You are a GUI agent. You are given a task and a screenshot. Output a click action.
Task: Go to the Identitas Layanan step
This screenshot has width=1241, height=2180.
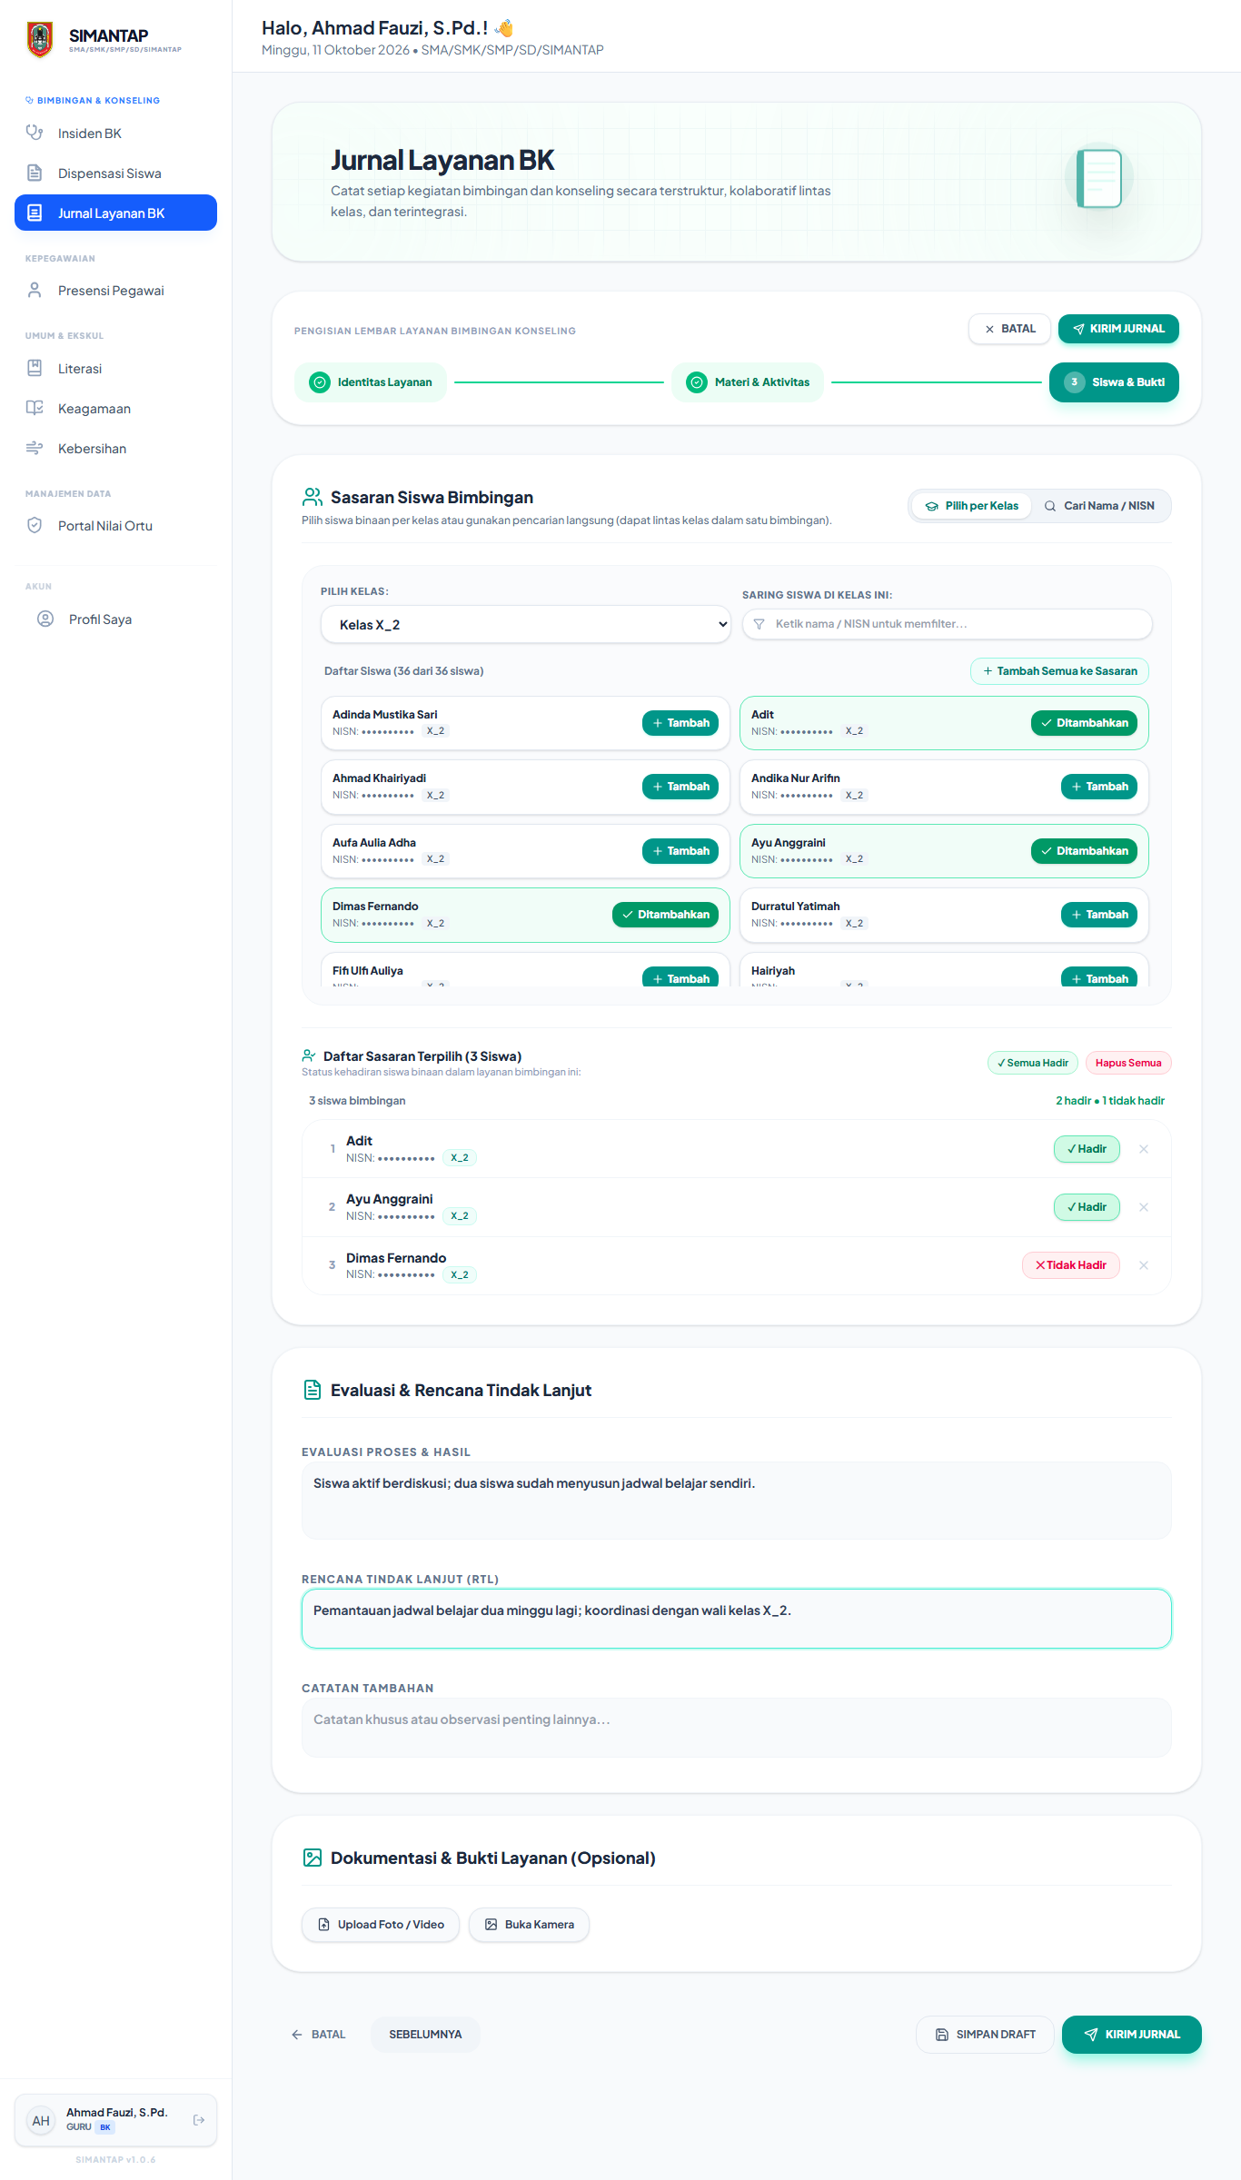click(371, 382)
